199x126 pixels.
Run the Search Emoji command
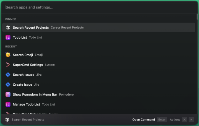click(x=23, y=55)
